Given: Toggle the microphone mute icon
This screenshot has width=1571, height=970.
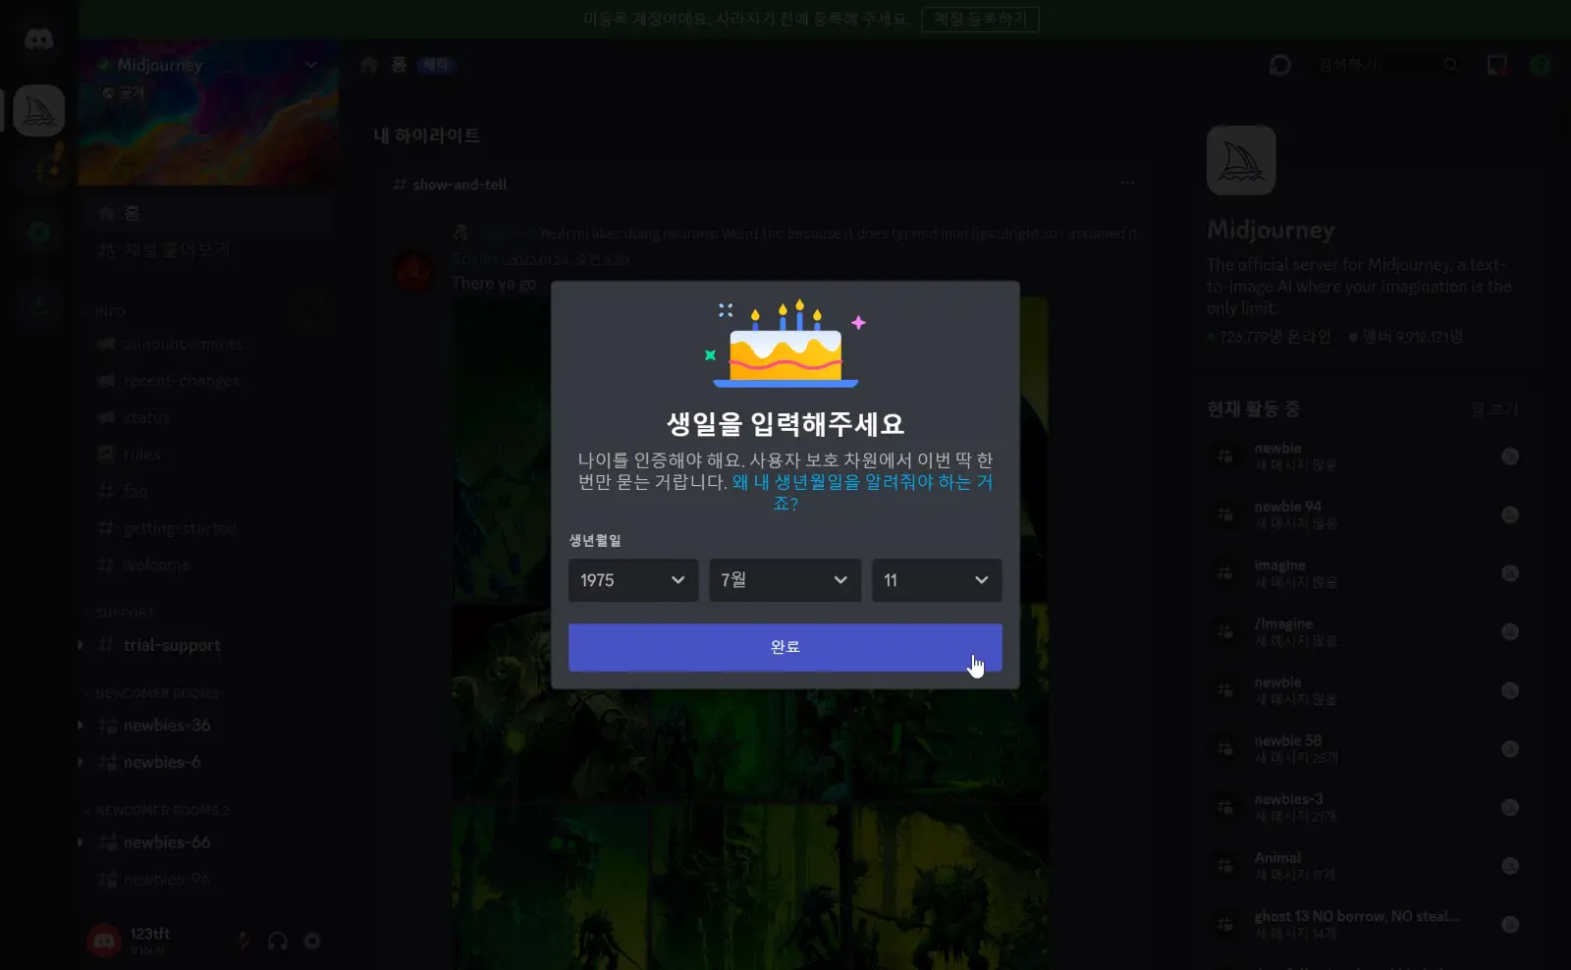Looking at the screenshot, I should 244,941.
